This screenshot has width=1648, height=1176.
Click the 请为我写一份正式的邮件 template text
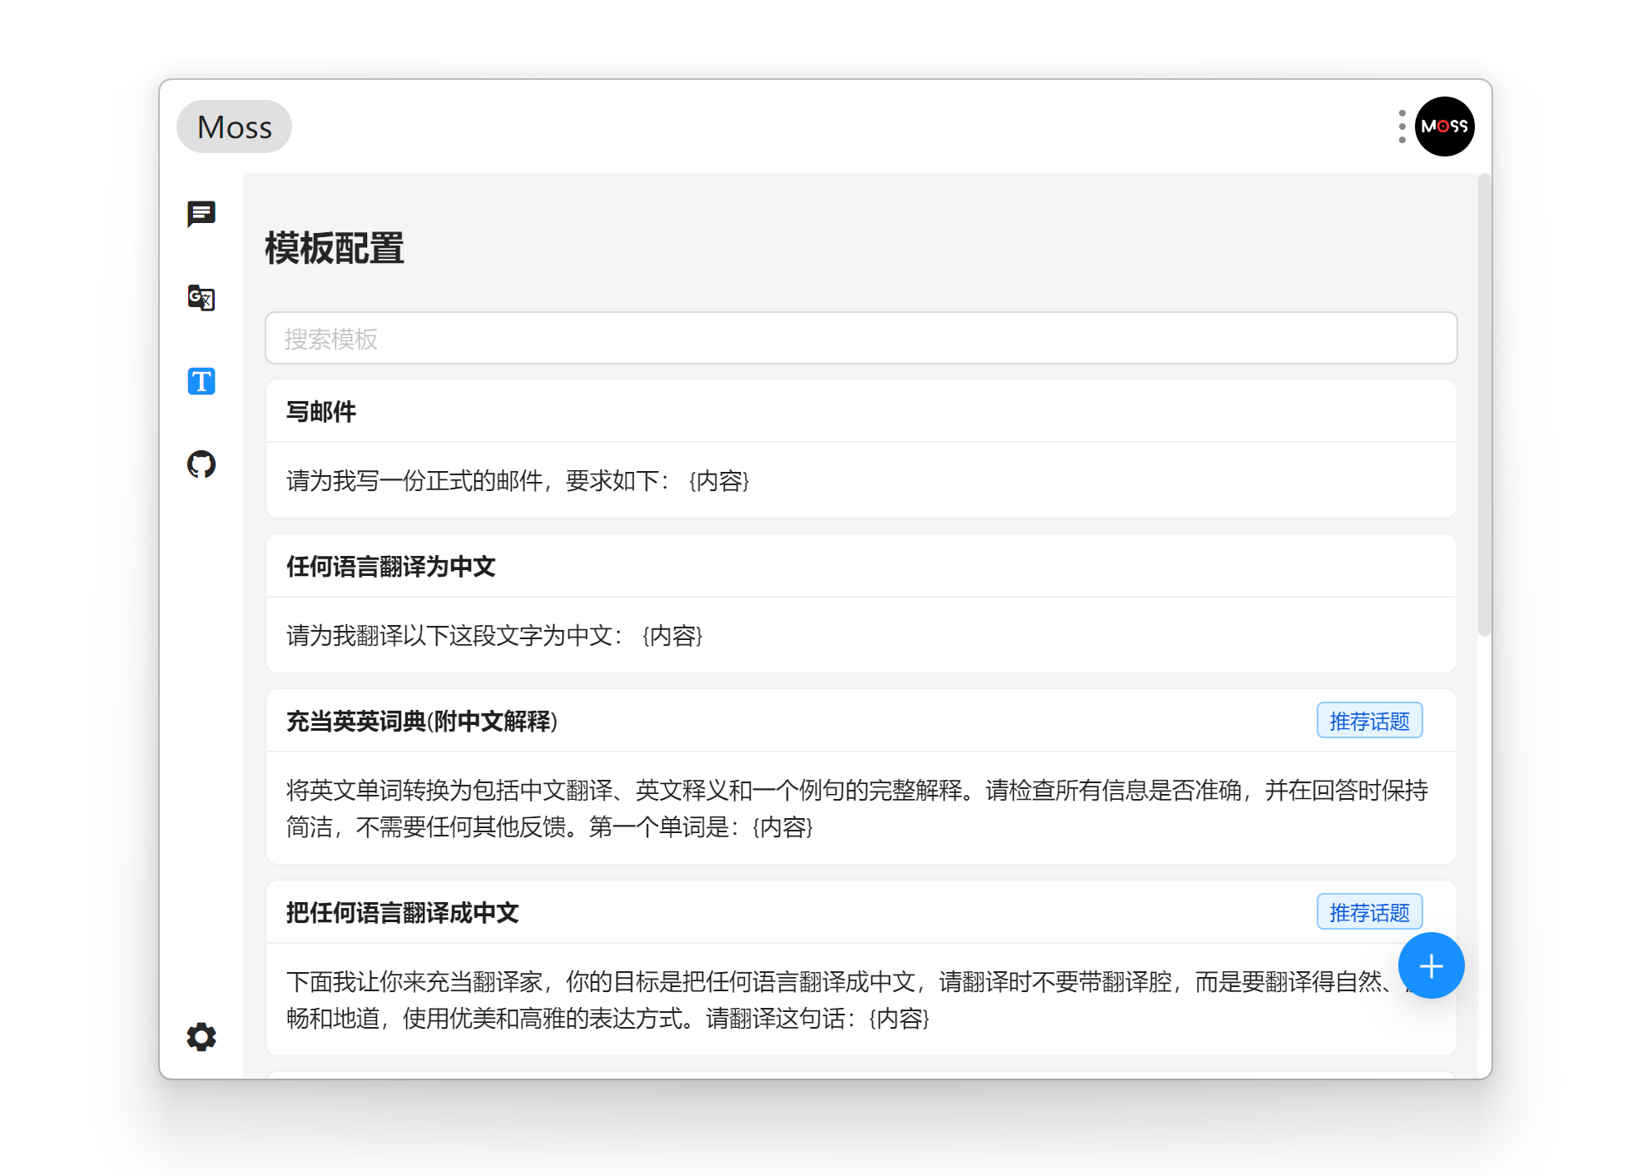tap(518, 481)
